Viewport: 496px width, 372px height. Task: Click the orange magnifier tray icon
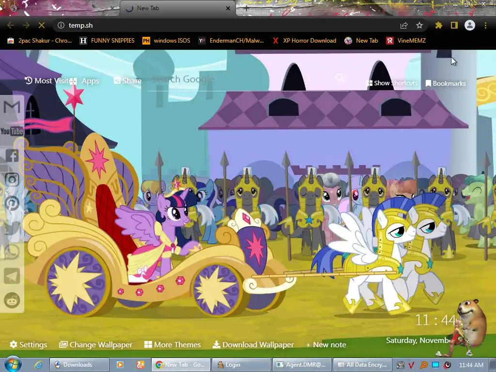[x=423, y=365]
